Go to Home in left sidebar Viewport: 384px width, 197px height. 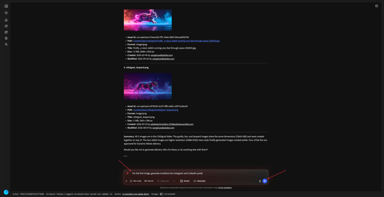point(6,20)
